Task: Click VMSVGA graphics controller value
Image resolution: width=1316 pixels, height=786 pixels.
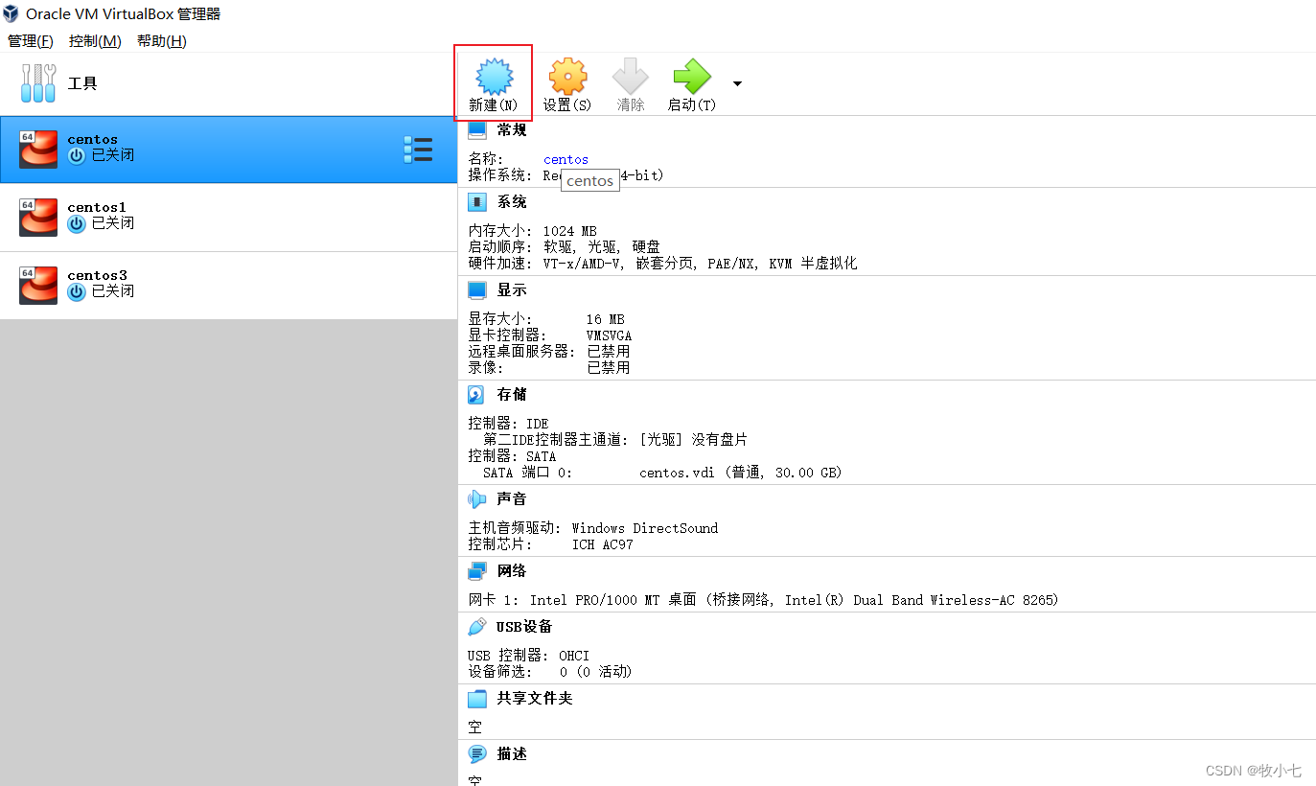Action: pyautogui.click(x=609, y=335)
